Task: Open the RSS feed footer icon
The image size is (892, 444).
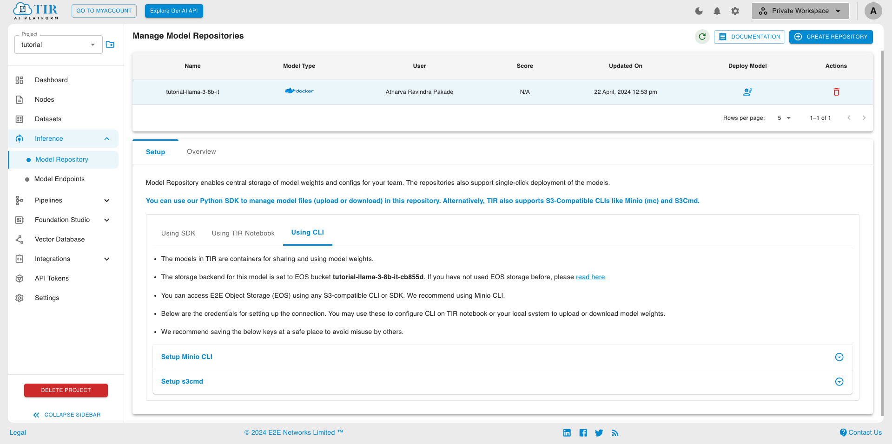Action: [x=615, y=433]
